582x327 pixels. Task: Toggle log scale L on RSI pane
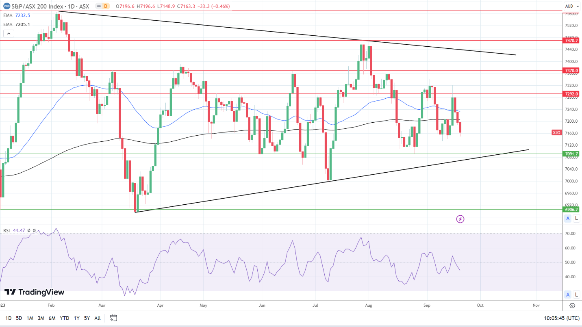click(x=577, y=295)
